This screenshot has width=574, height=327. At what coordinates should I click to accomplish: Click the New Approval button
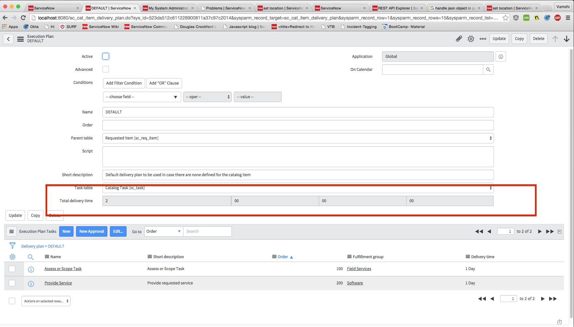(91, 231)
